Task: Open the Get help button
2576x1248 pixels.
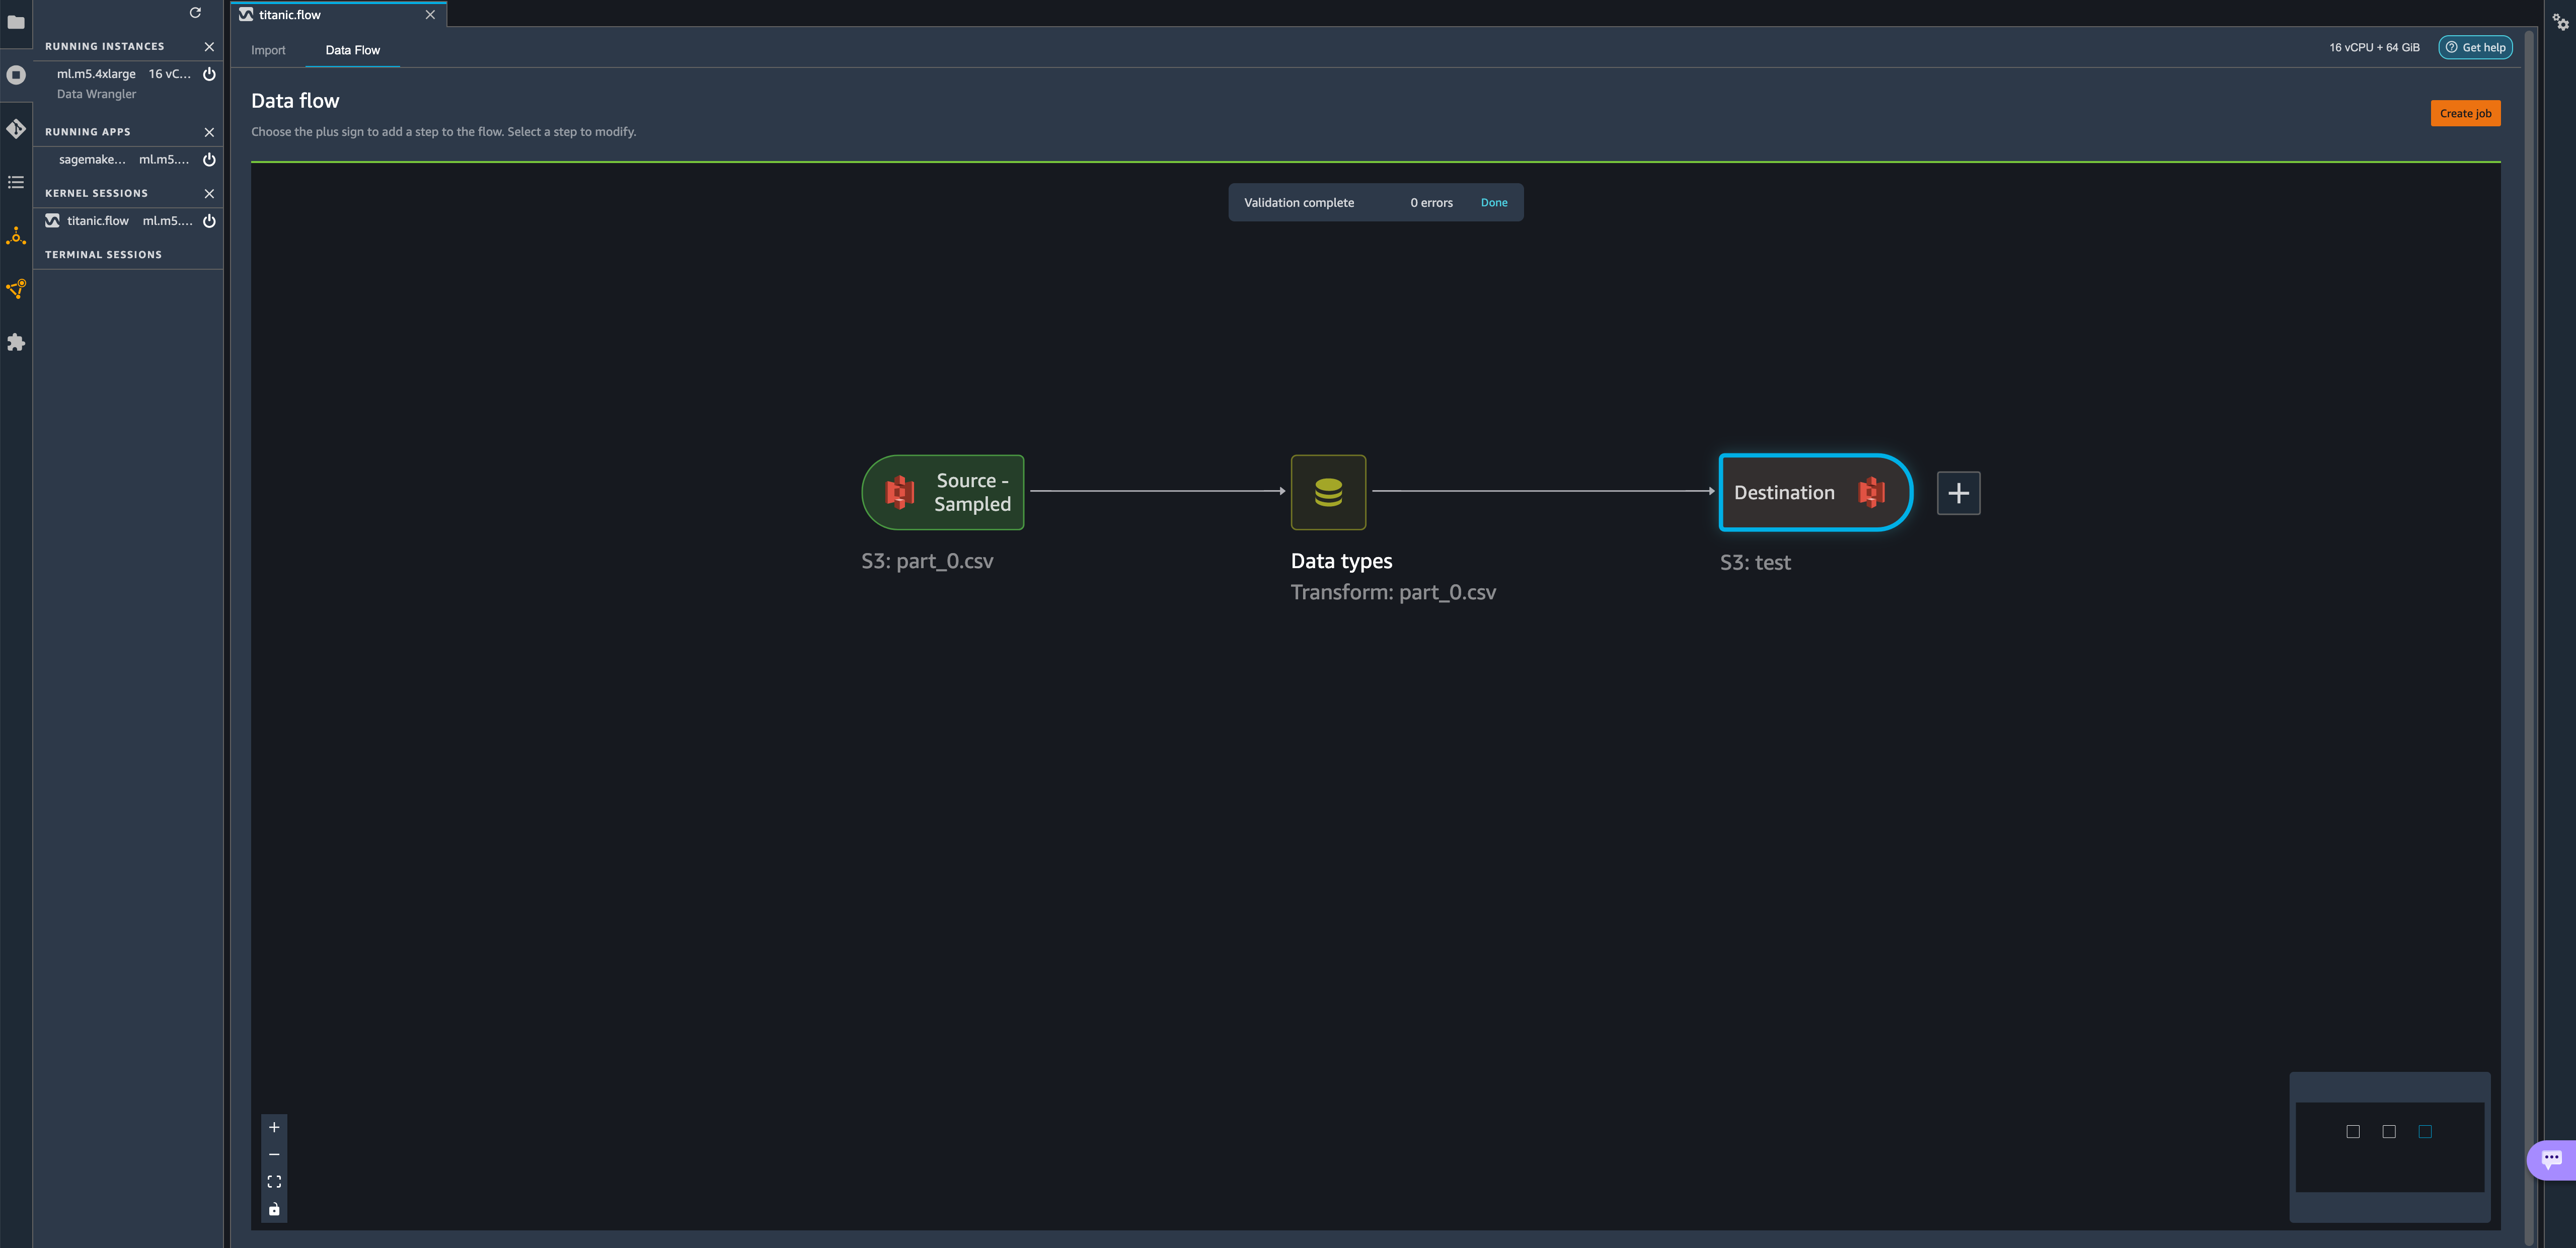Action: [2475, 47]
